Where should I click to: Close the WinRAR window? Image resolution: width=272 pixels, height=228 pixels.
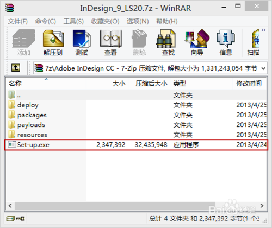coord(257,6)
